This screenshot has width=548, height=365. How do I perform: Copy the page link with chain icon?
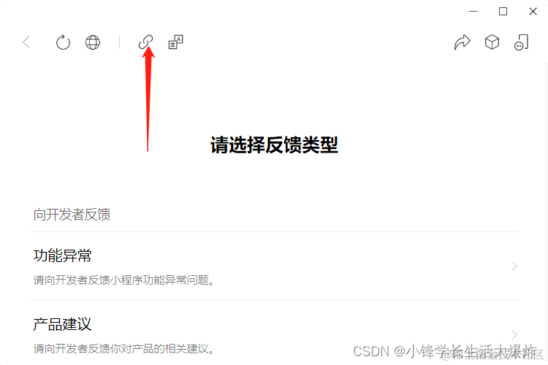pos(145,42)
